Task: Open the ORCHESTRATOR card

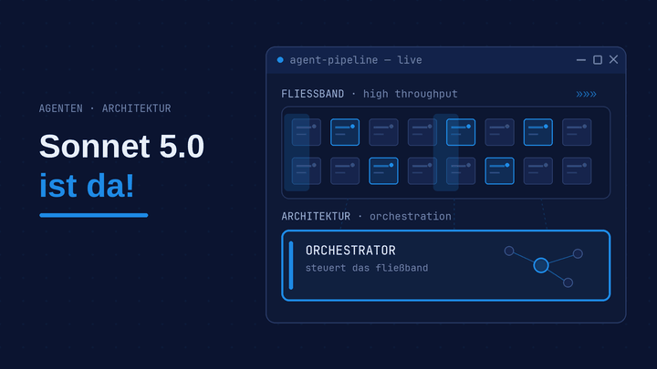Action: tap(446, 265)
